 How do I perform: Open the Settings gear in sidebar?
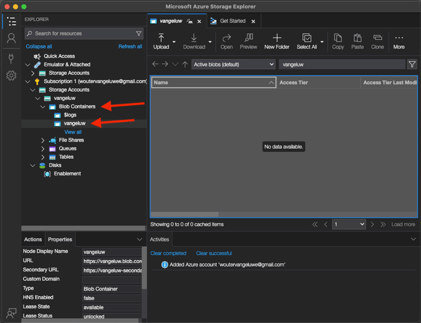[x=11, y=75]
